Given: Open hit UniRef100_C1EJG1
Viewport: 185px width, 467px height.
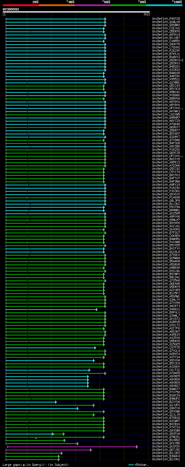Looking at the screenshot, I should click(166, 28).
